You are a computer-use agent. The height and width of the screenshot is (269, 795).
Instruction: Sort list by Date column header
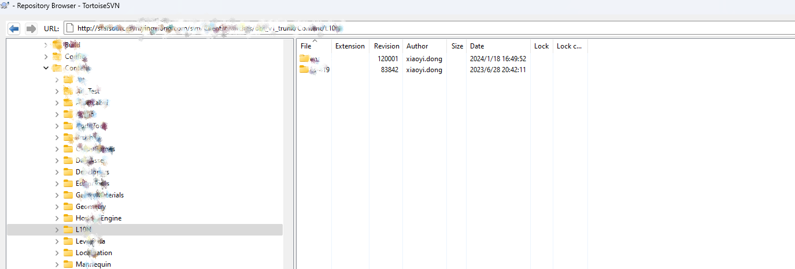pos(477,46)
